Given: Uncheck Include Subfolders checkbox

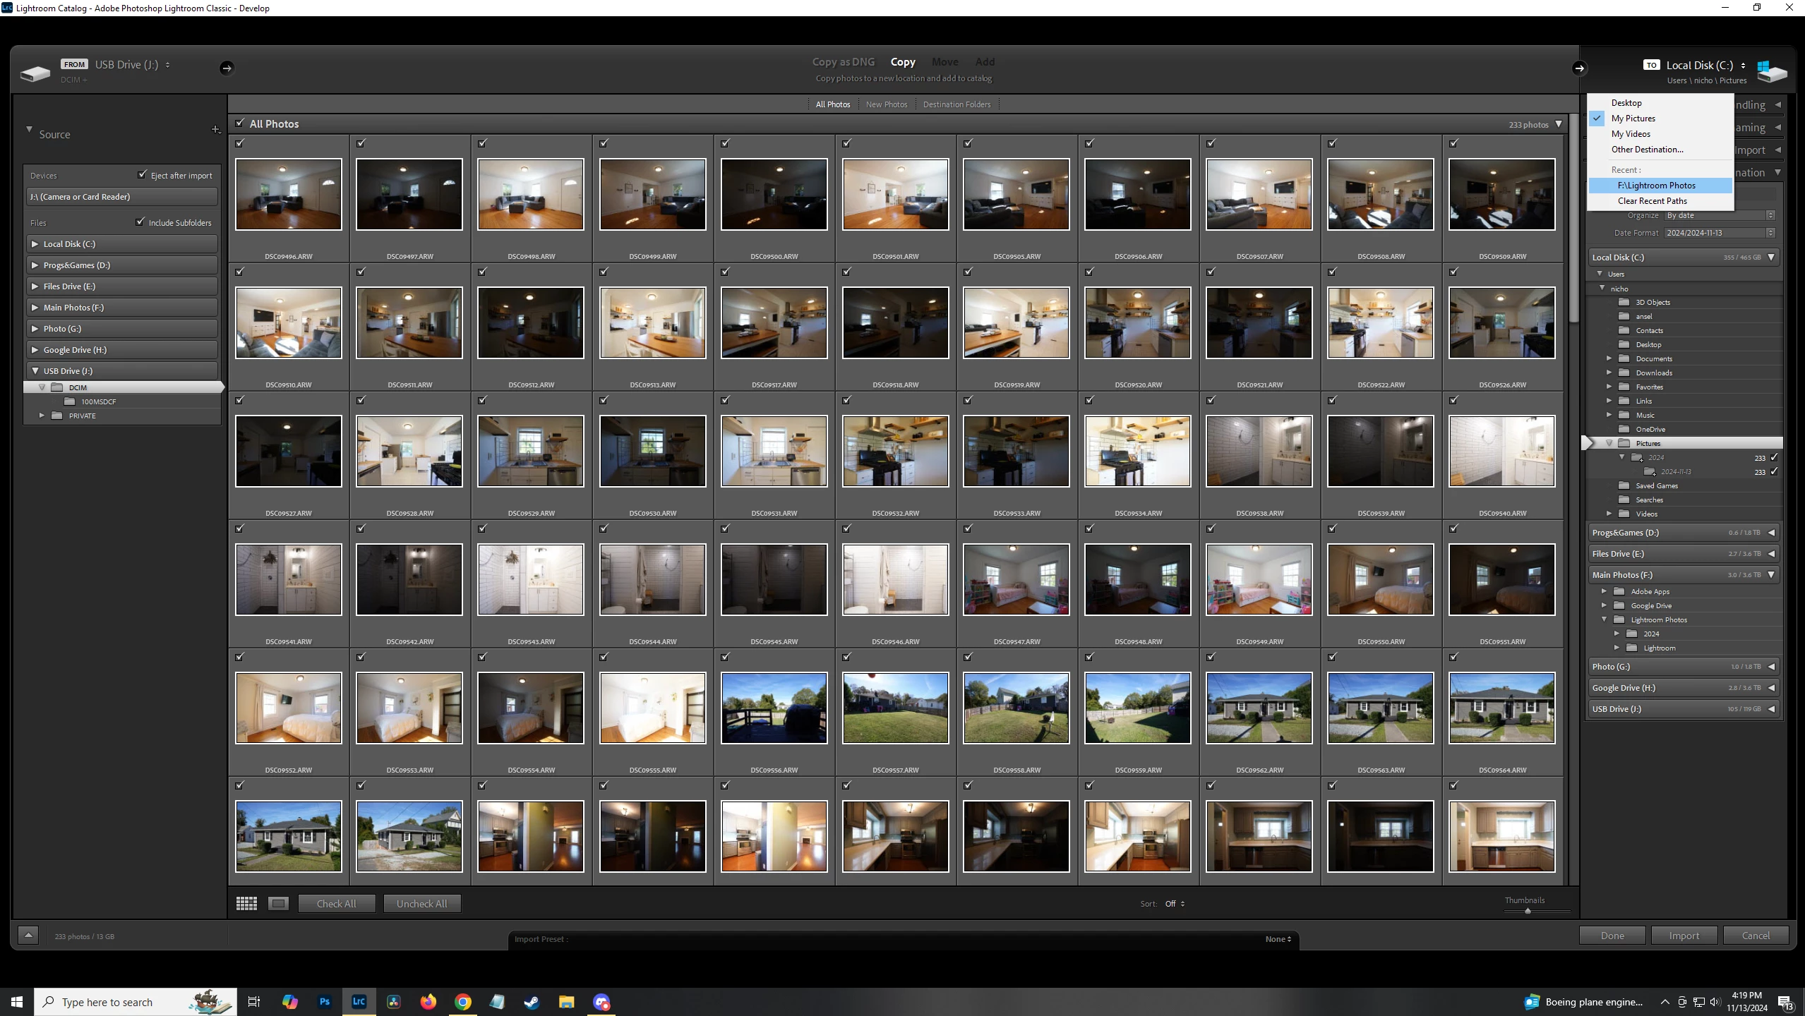Looking at the screenshot, I should (x=140, y=222).
